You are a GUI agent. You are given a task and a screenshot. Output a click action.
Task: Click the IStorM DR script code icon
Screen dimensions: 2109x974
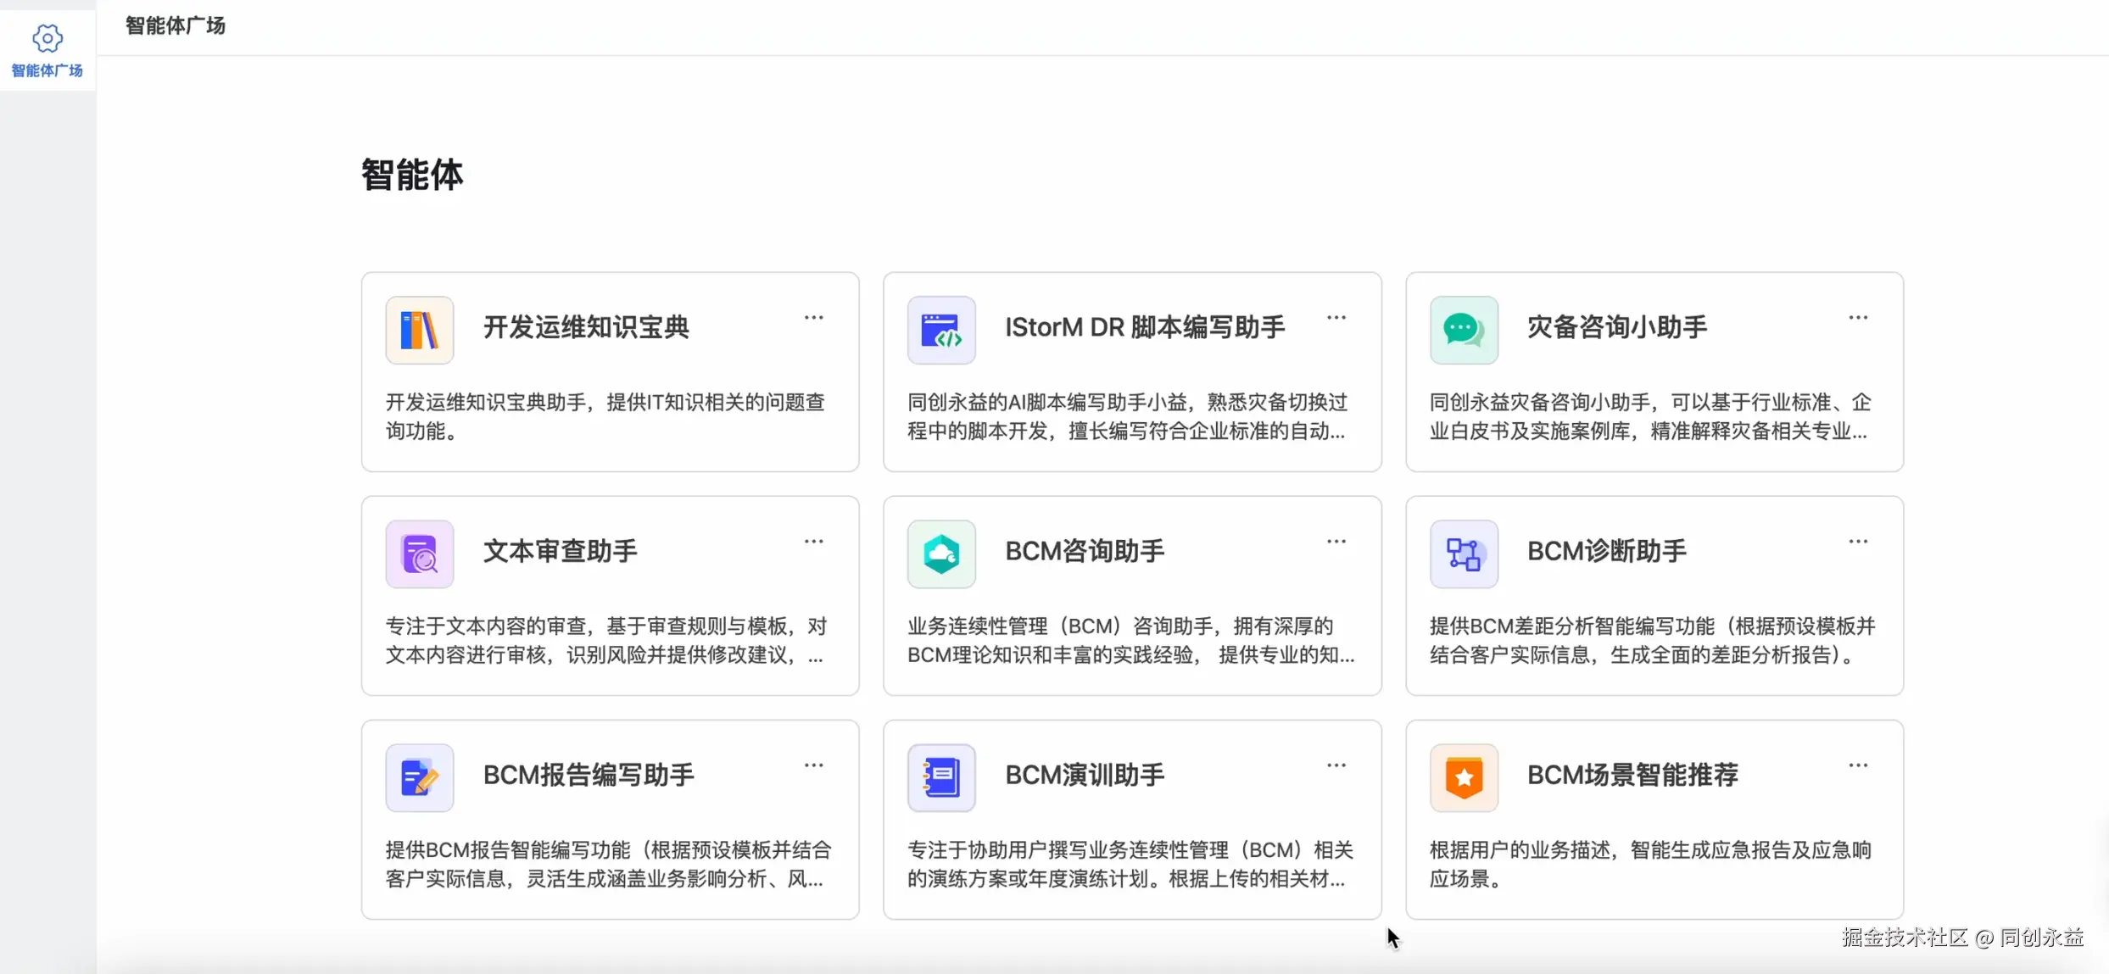[x=941, y=330]
